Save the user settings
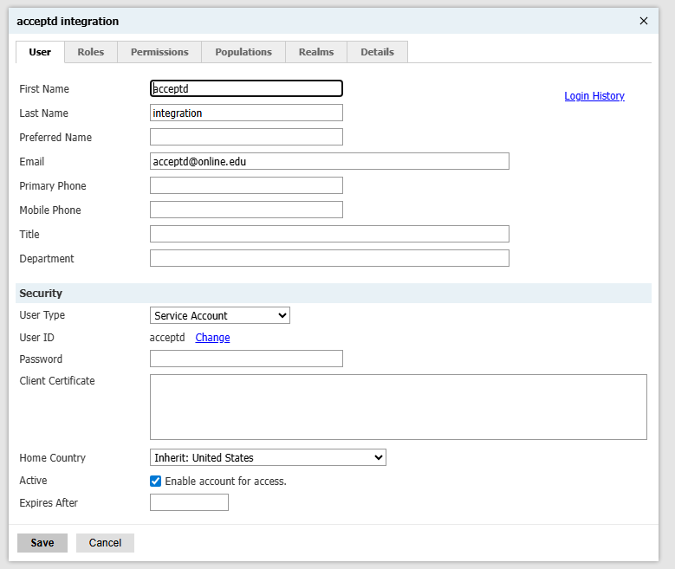This screenshot has height=569, width=675. (x=42, y=543)
